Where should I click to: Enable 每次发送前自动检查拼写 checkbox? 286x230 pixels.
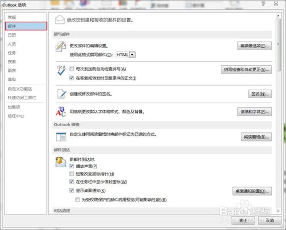pos(71,69)
